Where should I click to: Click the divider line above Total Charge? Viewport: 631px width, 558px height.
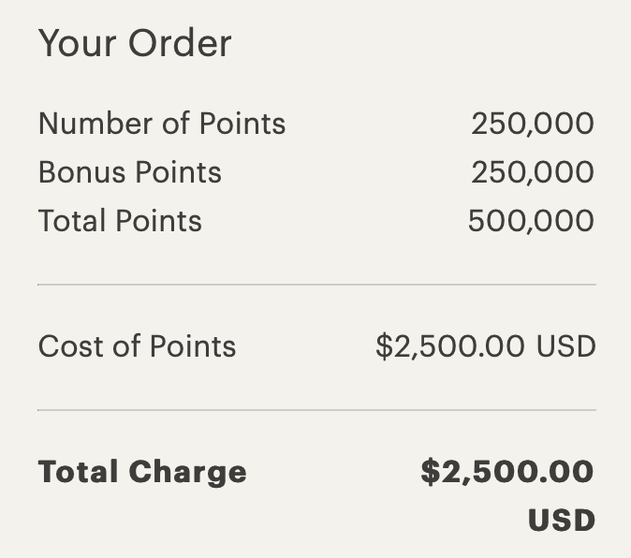click(316, 410)
